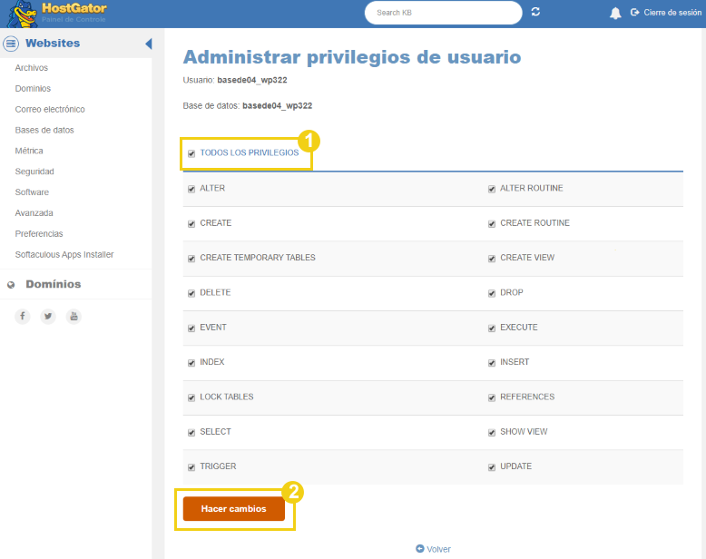This screenshot has height=559, width=706.
Task: Toggle the EVENT checkbox
Action: pyautogui.click(x=191, y=329)
